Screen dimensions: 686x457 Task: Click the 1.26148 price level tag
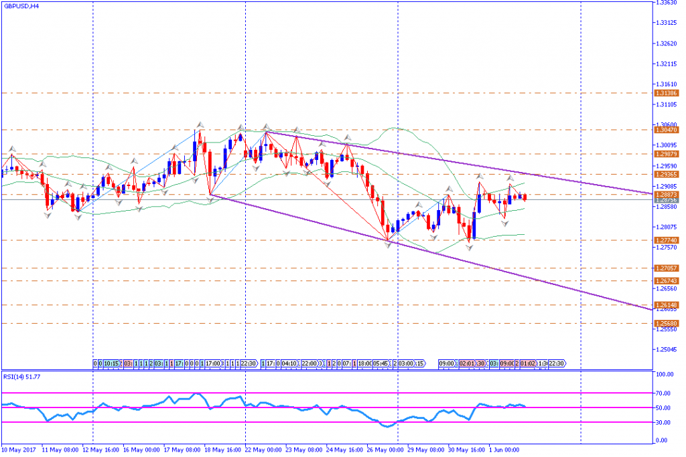665,305
